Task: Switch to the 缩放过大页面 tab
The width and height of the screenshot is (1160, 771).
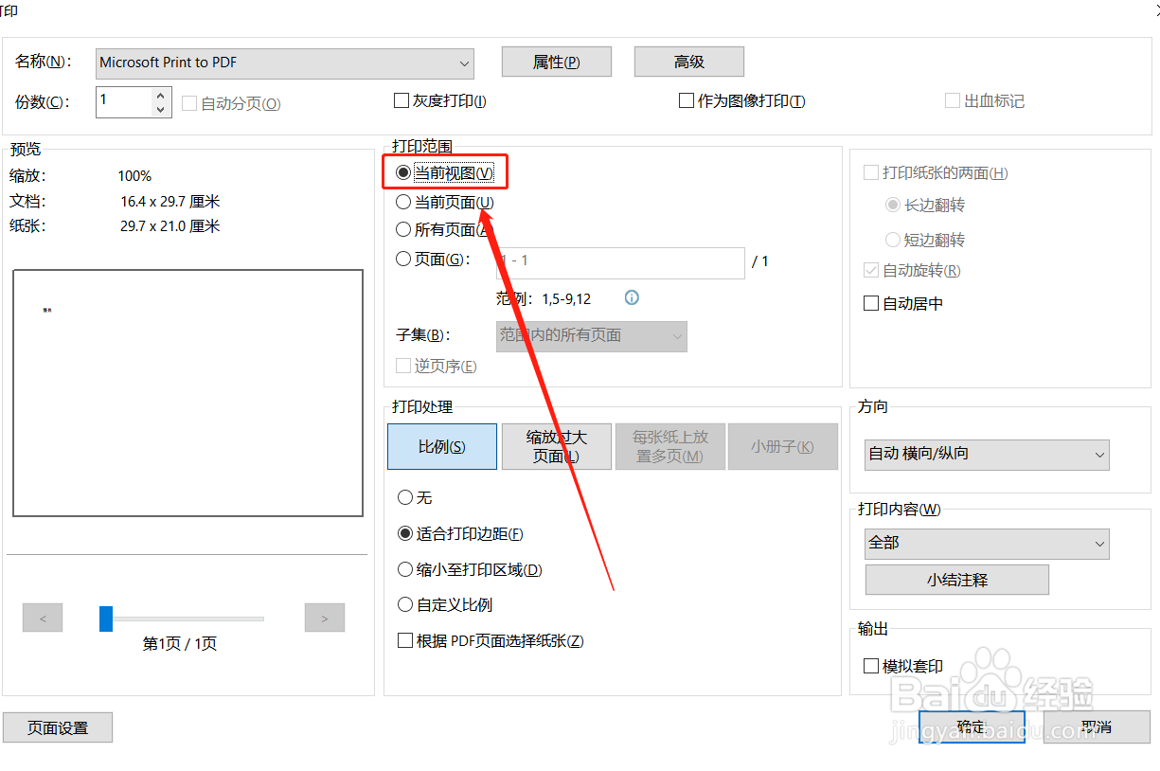Action: click(x=556, y=446)
